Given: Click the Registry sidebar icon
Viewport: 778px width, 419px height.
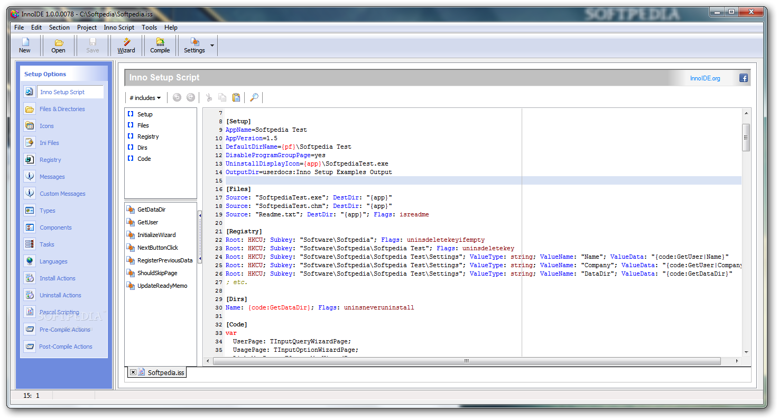Looking at the screenshot, I should click(x=30, y=160).
